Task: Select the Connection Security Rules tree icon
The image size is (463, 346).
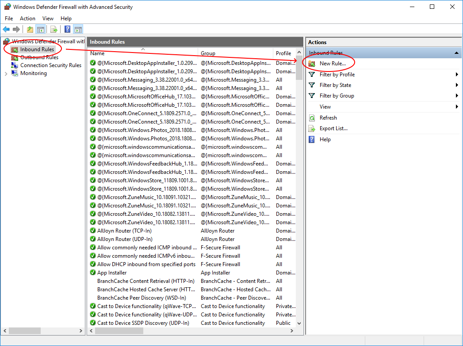Action: (15, 65)
